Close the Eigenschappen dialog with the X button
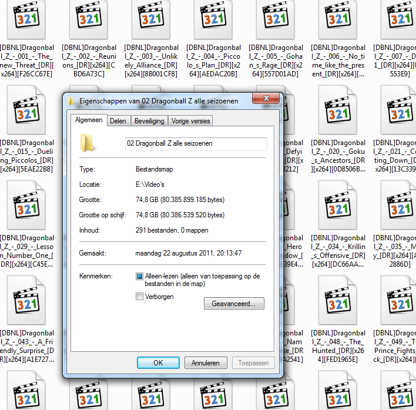Viewport: 416px width, 410px height. click(x=266, y=98)
